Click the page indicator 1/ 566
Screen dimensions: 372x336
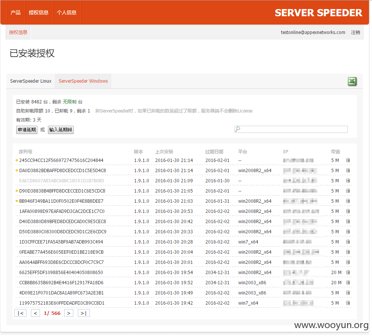pos(52,313)
